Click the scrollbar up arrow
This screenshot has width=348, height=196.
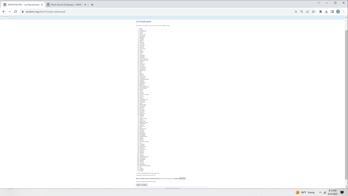tap(346, 18)
